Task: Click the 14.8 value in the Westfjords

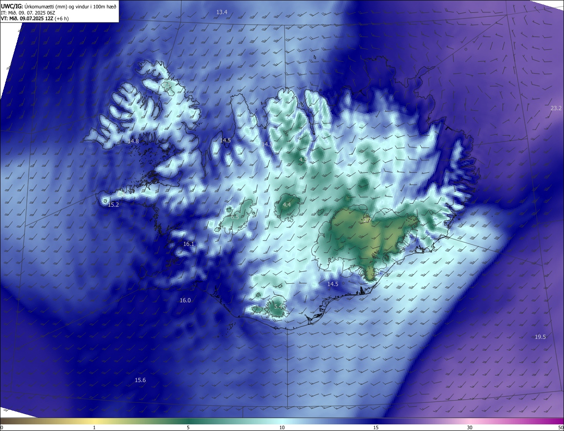Action: pyautogui.click(x=134, y=141)
